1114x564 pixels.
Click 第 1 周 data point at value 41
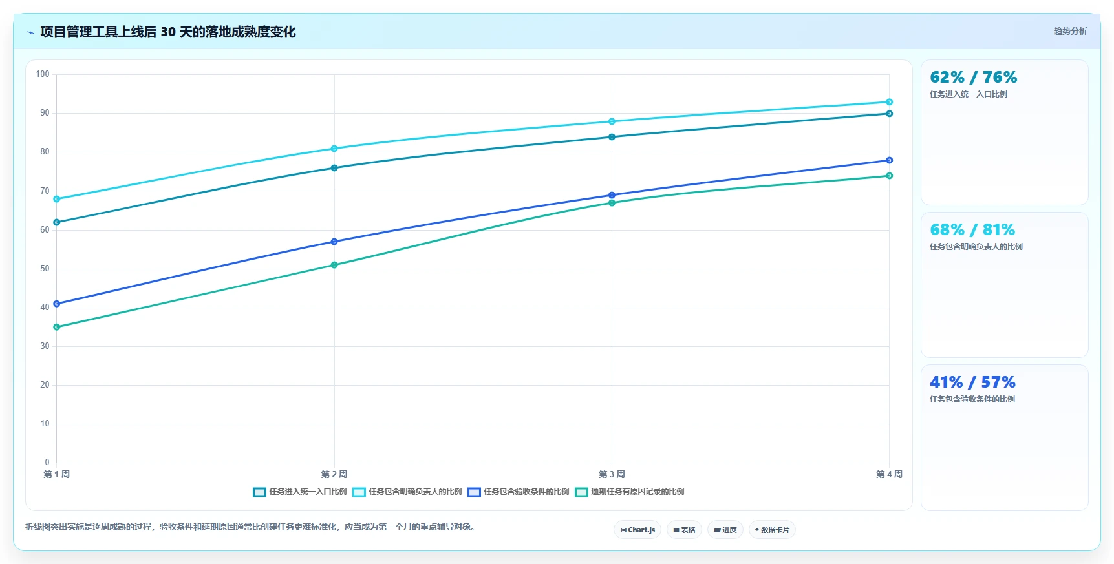[x=57, y=304]
